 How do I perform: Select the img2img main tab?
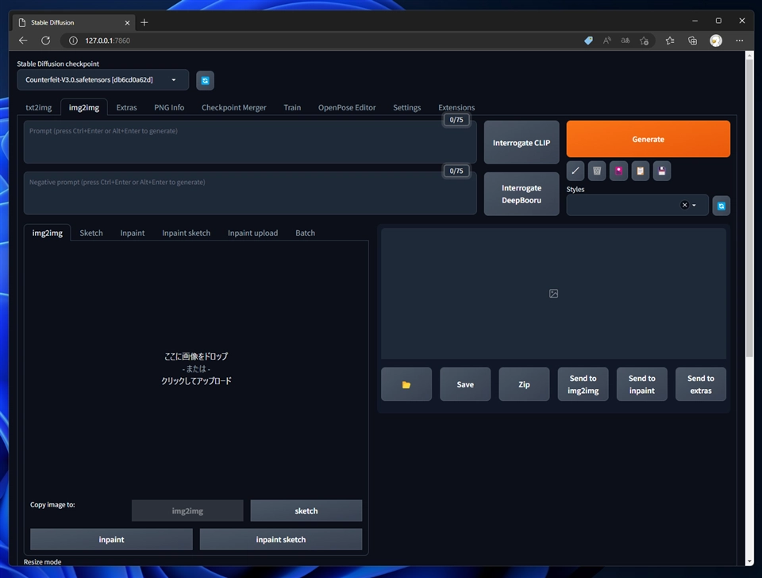click(x=84, y=107)
